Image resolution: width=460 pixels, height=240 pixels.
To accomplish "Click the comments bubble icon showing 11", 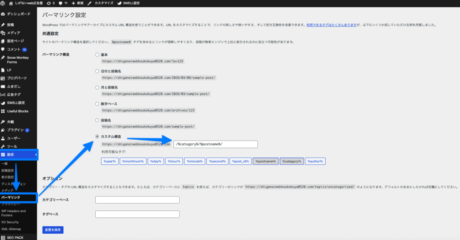I will (x=61, y=3).
